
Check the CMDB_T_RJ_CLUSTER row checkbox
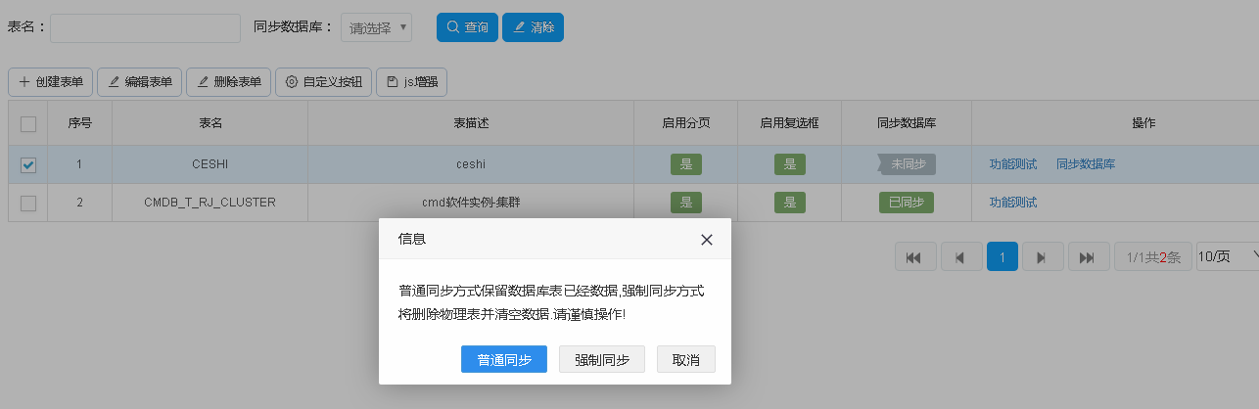click(x=28, y=203)
